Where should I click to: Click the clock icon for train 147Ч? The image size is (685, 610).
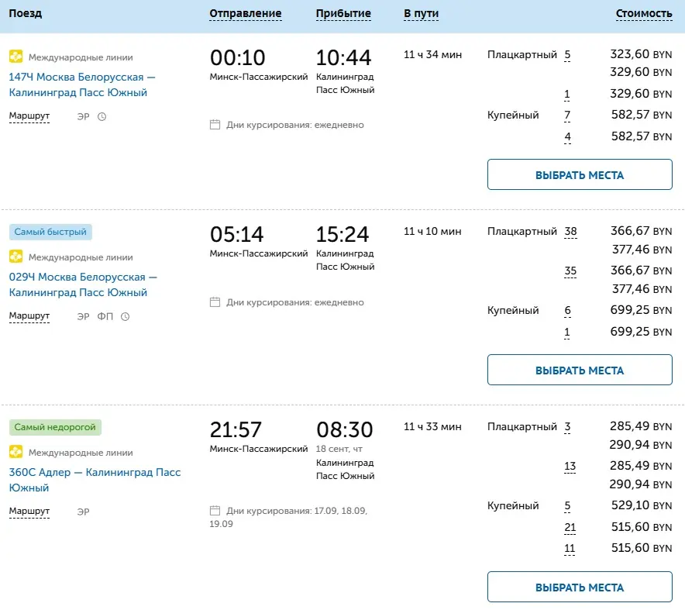pyautogui.click(x=102, y=117)
